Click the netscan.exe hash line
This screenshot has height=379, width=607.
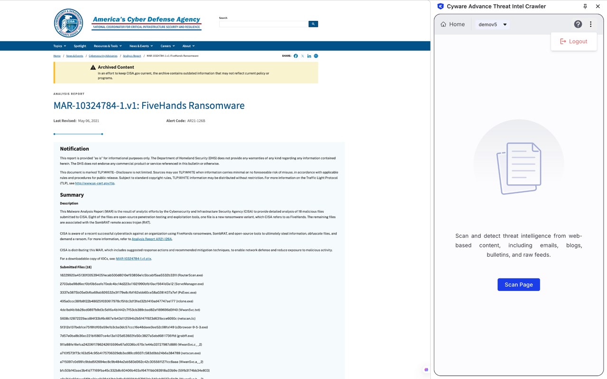pos(130,353)
